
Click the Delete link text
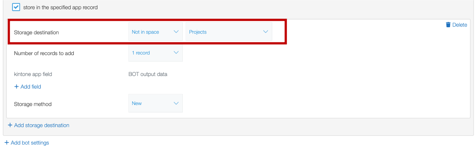460,25
